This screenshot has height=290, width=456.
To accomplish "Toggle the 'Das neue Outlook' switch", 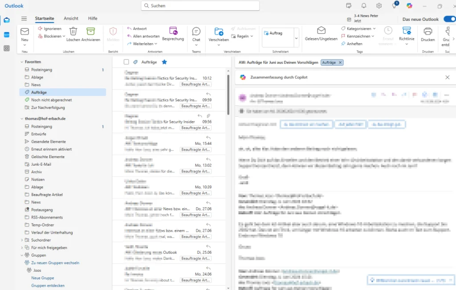I will click(x=449, y=20).
